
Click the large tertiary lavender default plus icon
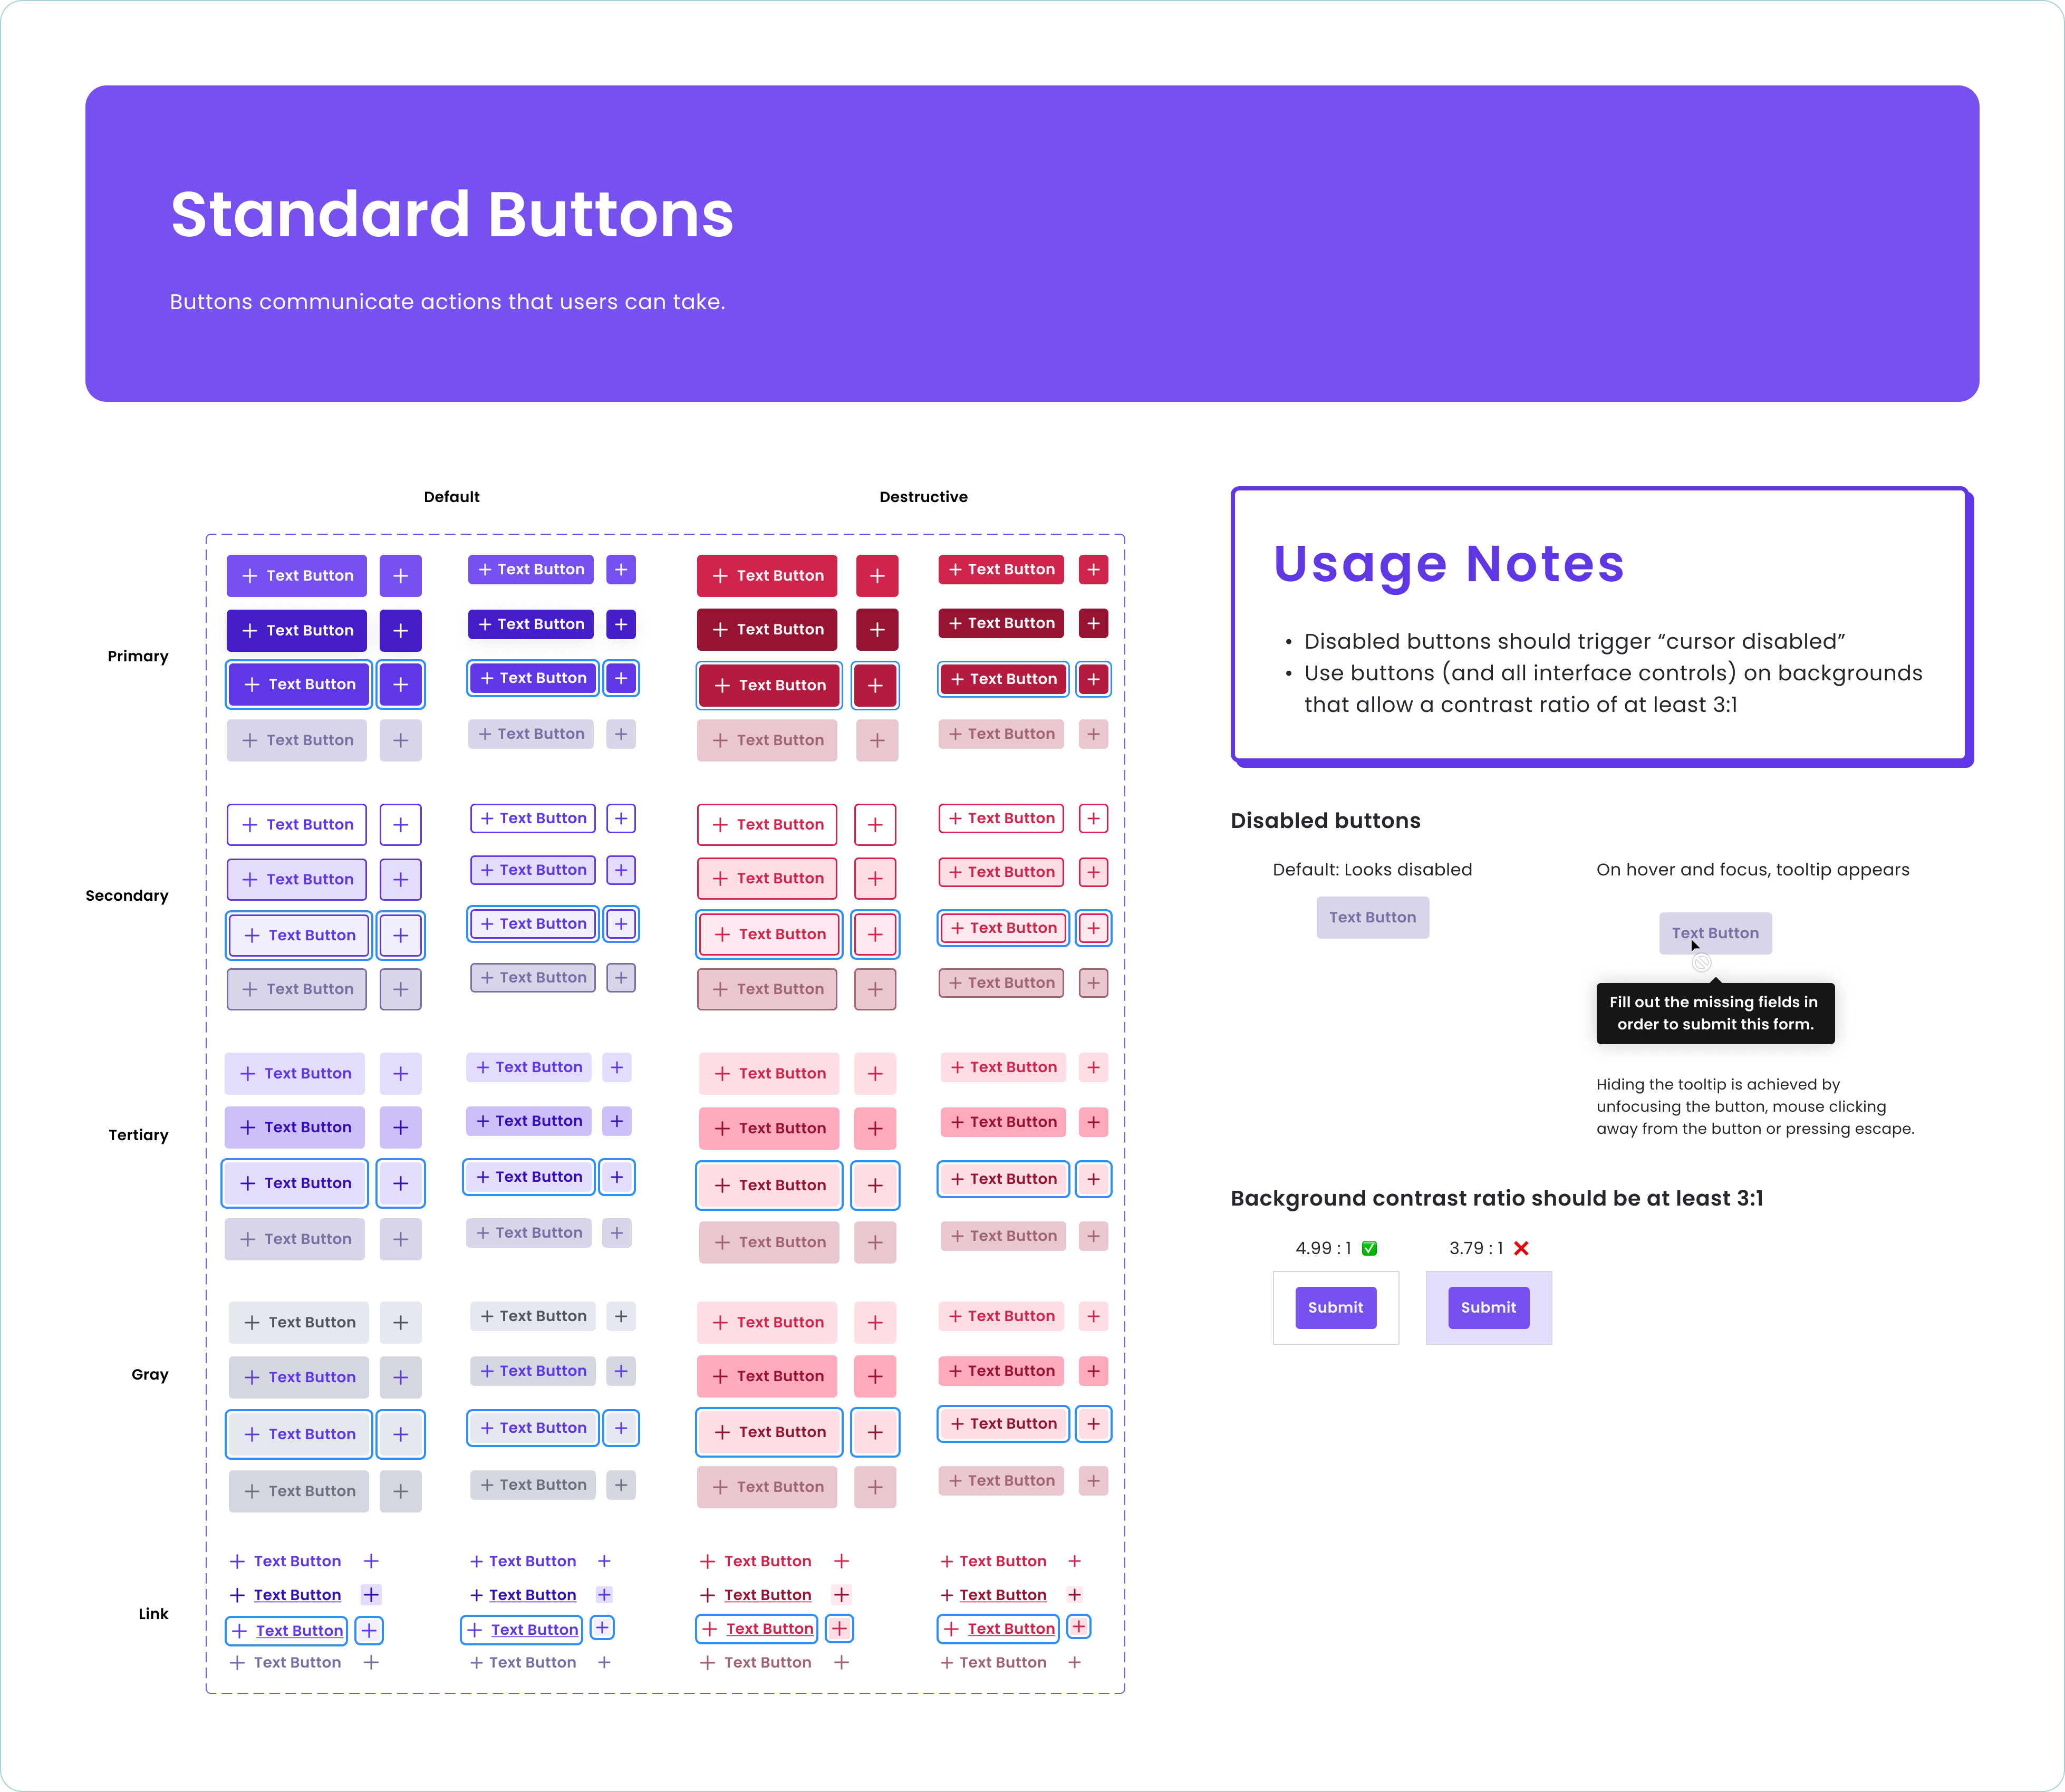coord(400,1074)
